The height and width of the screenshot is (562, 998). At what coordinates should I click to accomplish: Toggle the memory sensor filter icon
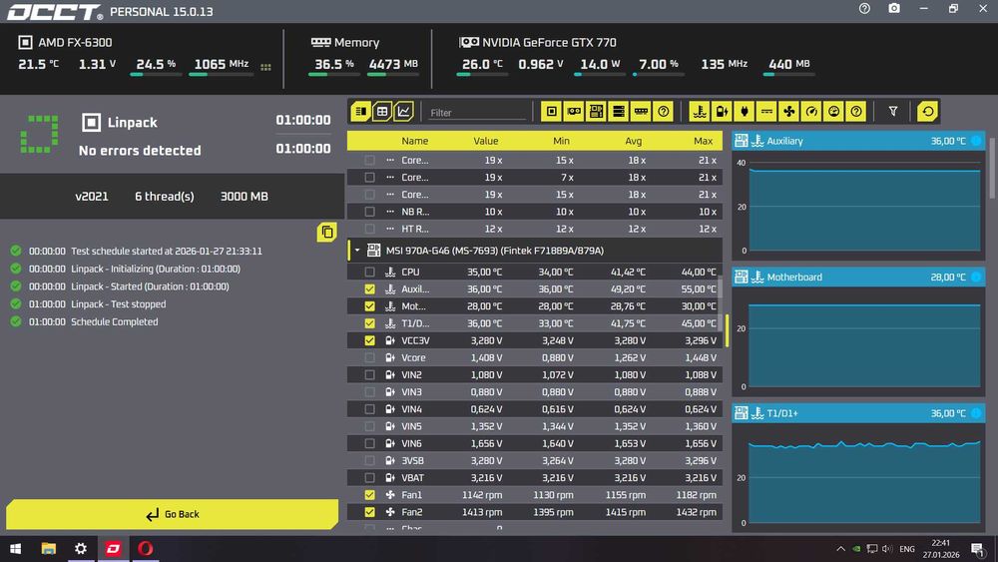click(641, 112)
